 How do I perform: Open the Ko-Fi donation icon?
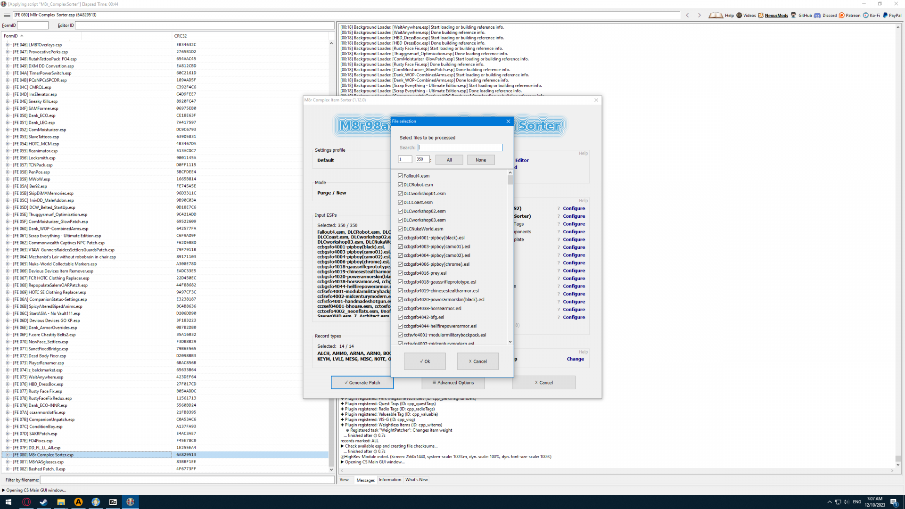click(866, 15)
